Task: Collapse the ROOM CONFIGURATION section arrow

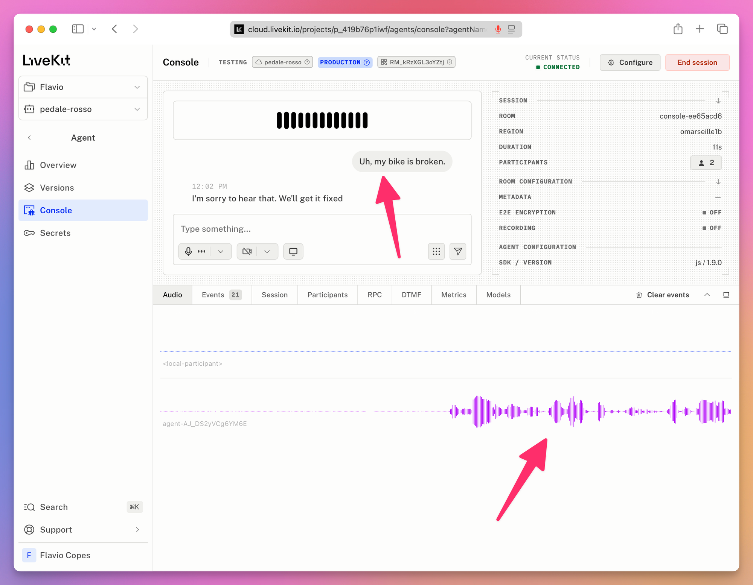Action: click(x=718, y=182)
